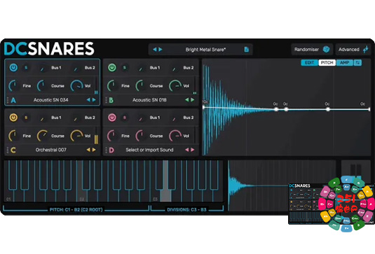Click the loop icon beside AMP tab
Screen dimensions: 375x254
[x=357, y=62]
